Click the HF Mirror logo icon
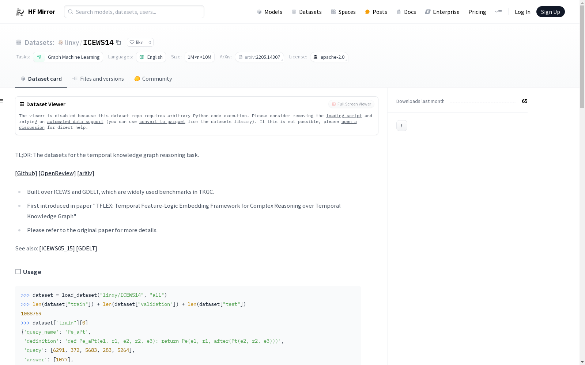Image resolution: width=585 pixels, height=365 pixels. point(20,12)
